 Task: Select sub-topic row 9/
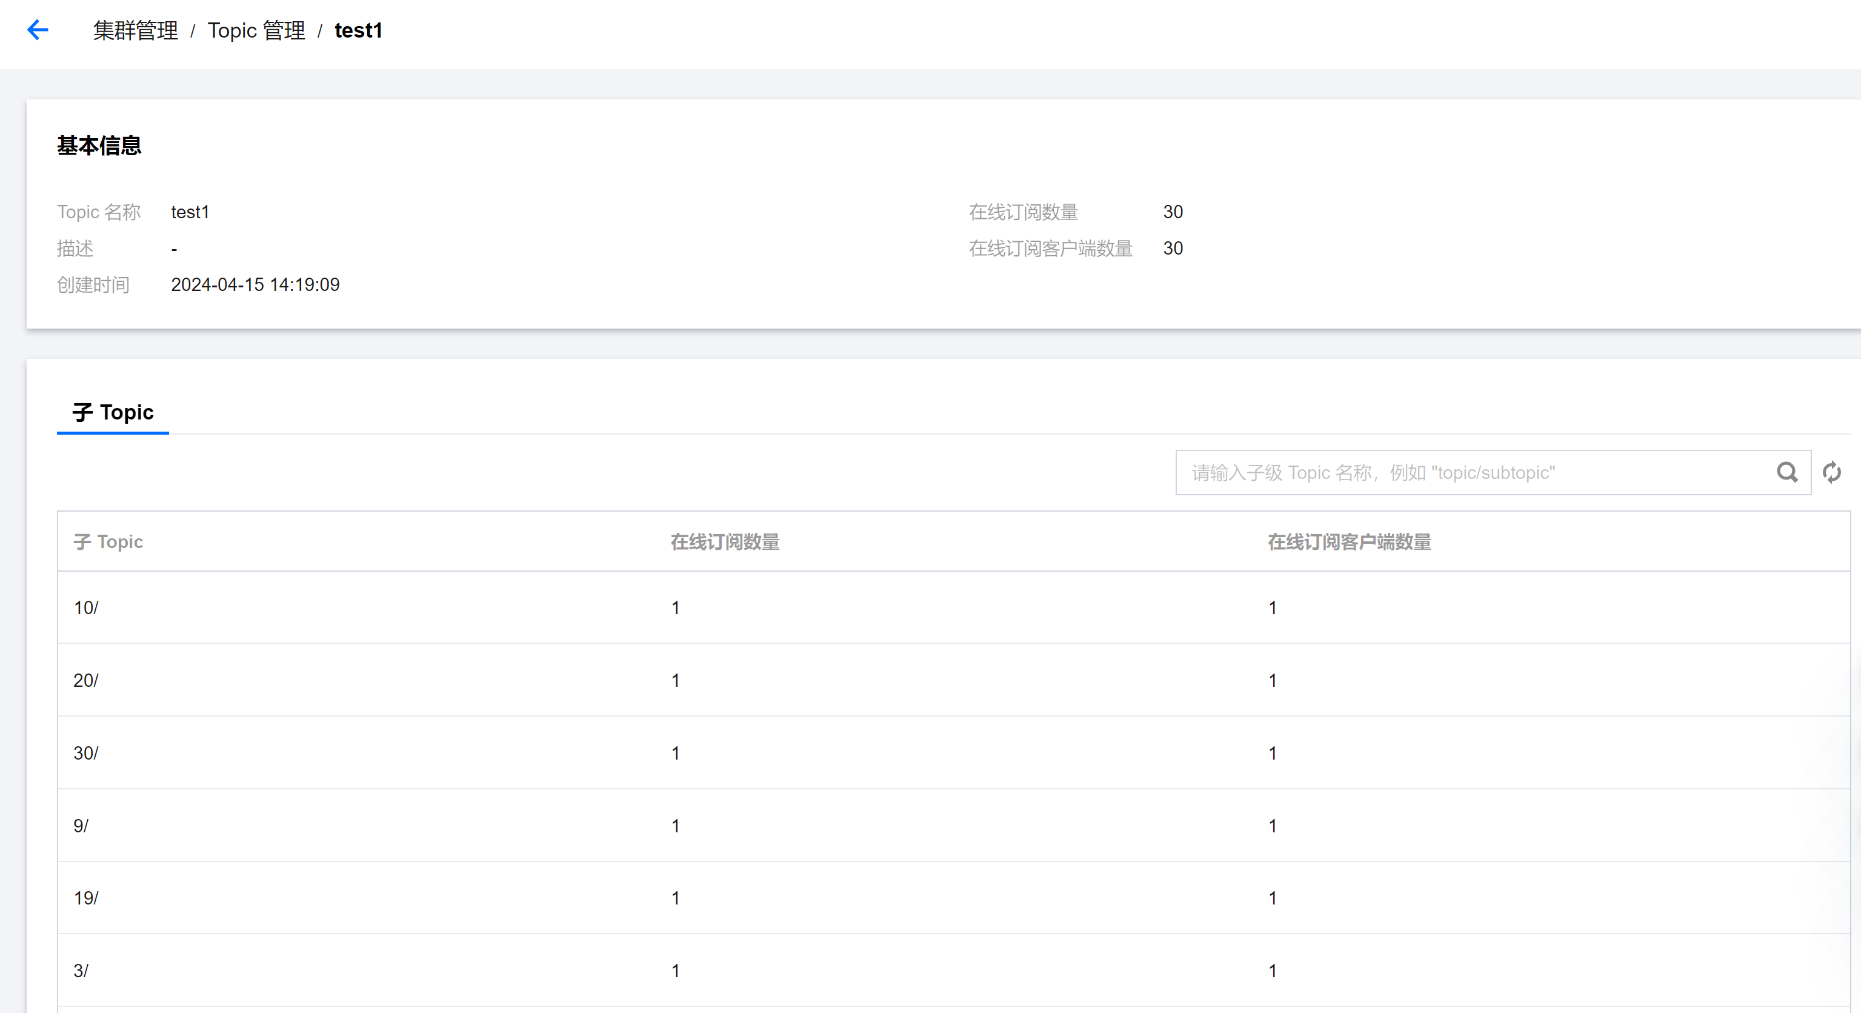pos(954,825)
